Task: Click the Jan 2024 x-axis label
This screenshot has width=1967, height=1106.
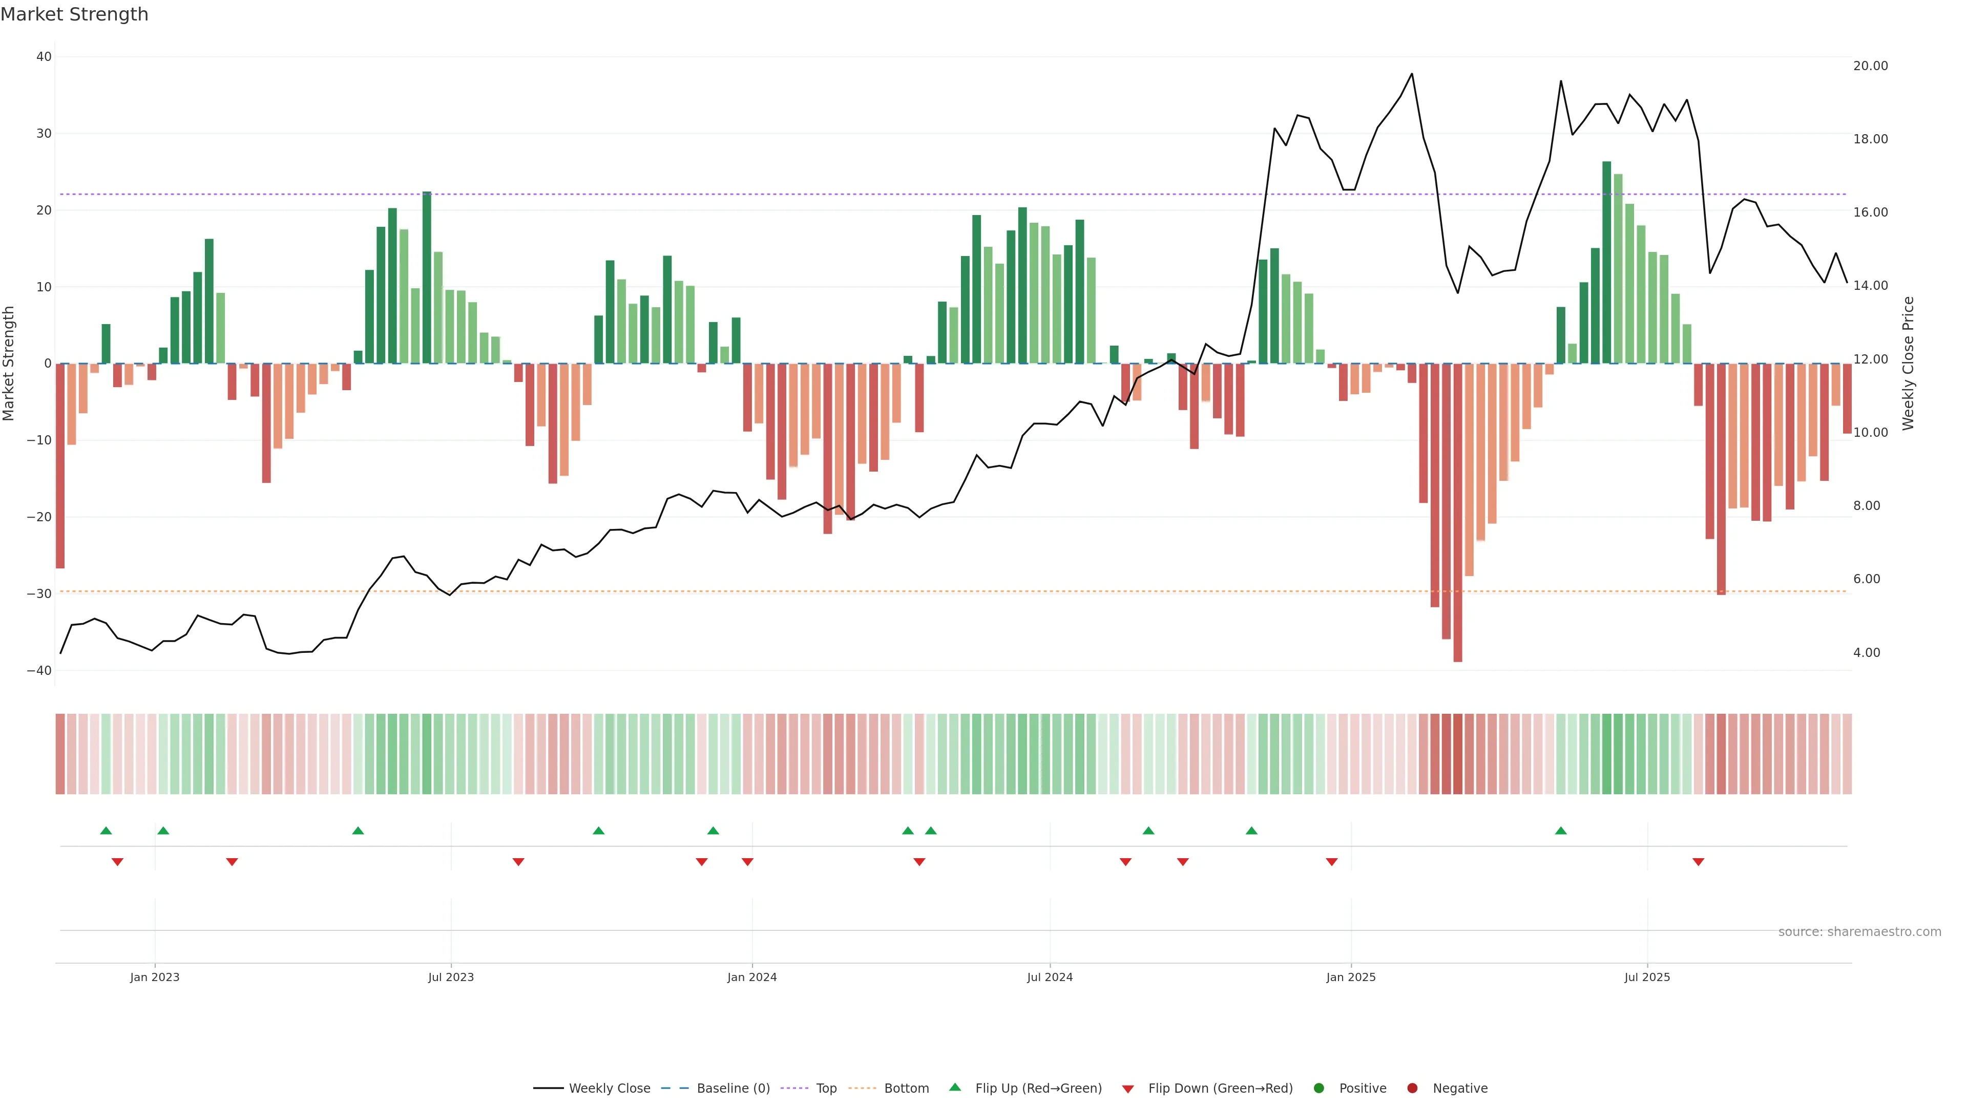Action: tap(751, 977)
